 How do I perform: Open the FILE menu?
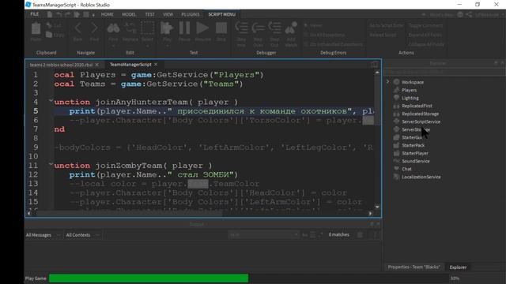(35, 14)
